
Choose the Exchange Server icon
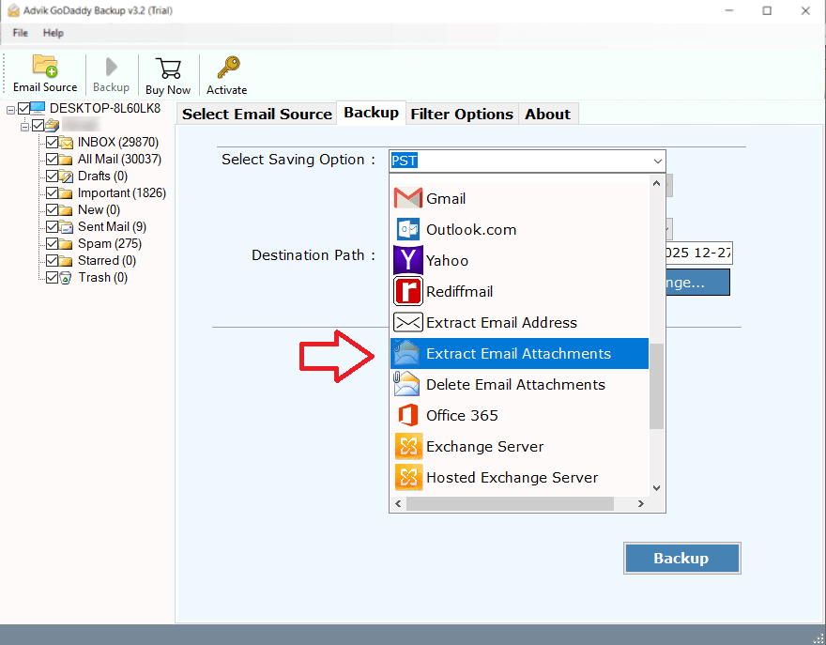point(409,446)
